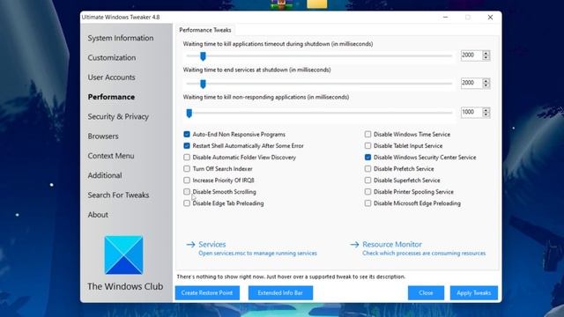The height and width of the screenshot is (317, 564).
Task: Open the System Information section
Action: (x=121, y=38)
